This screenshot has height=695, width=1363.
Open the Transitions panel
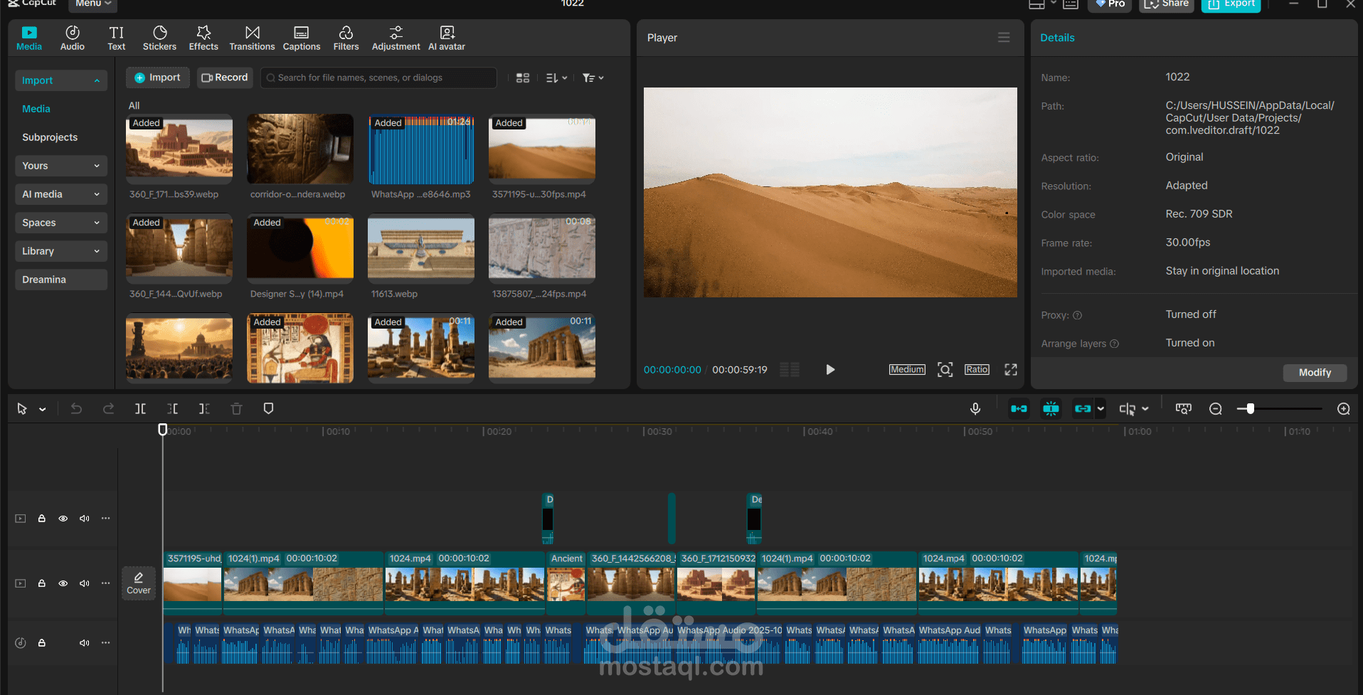(x=252, y=38)
